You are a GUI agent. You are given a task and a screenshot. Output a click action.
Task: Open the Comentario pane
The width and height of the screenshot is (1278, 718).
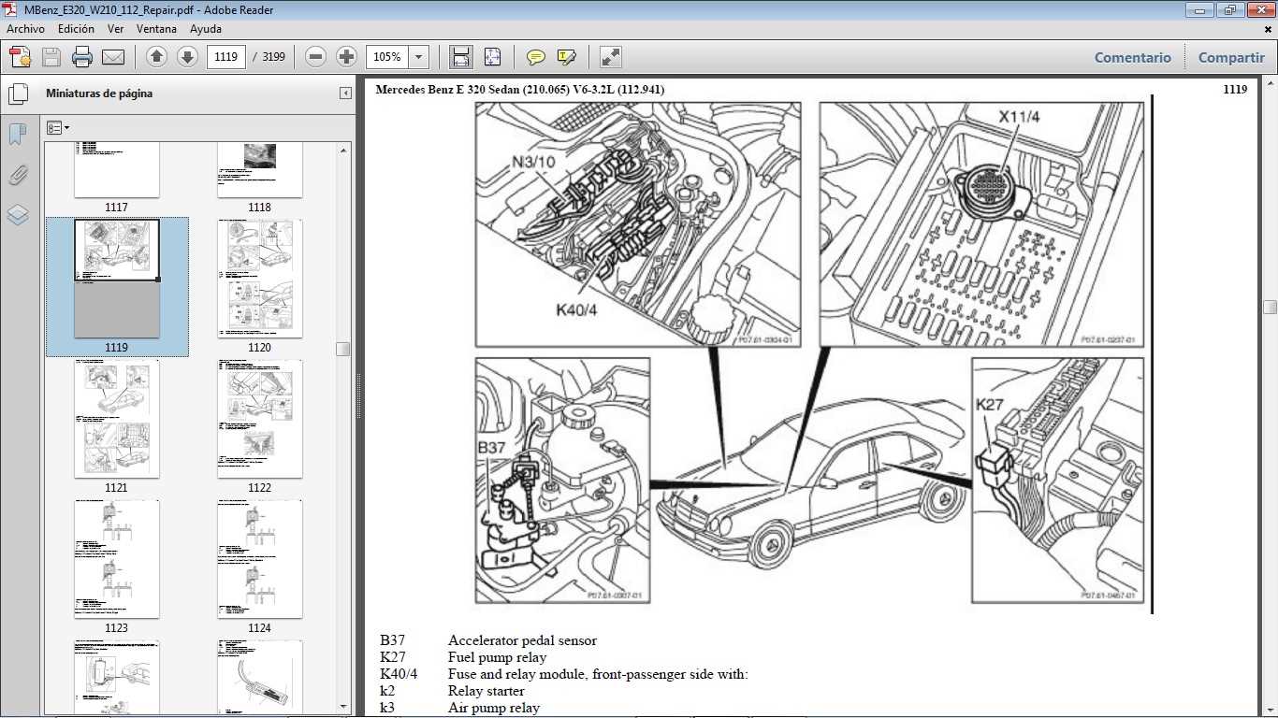pos(1132,57)
